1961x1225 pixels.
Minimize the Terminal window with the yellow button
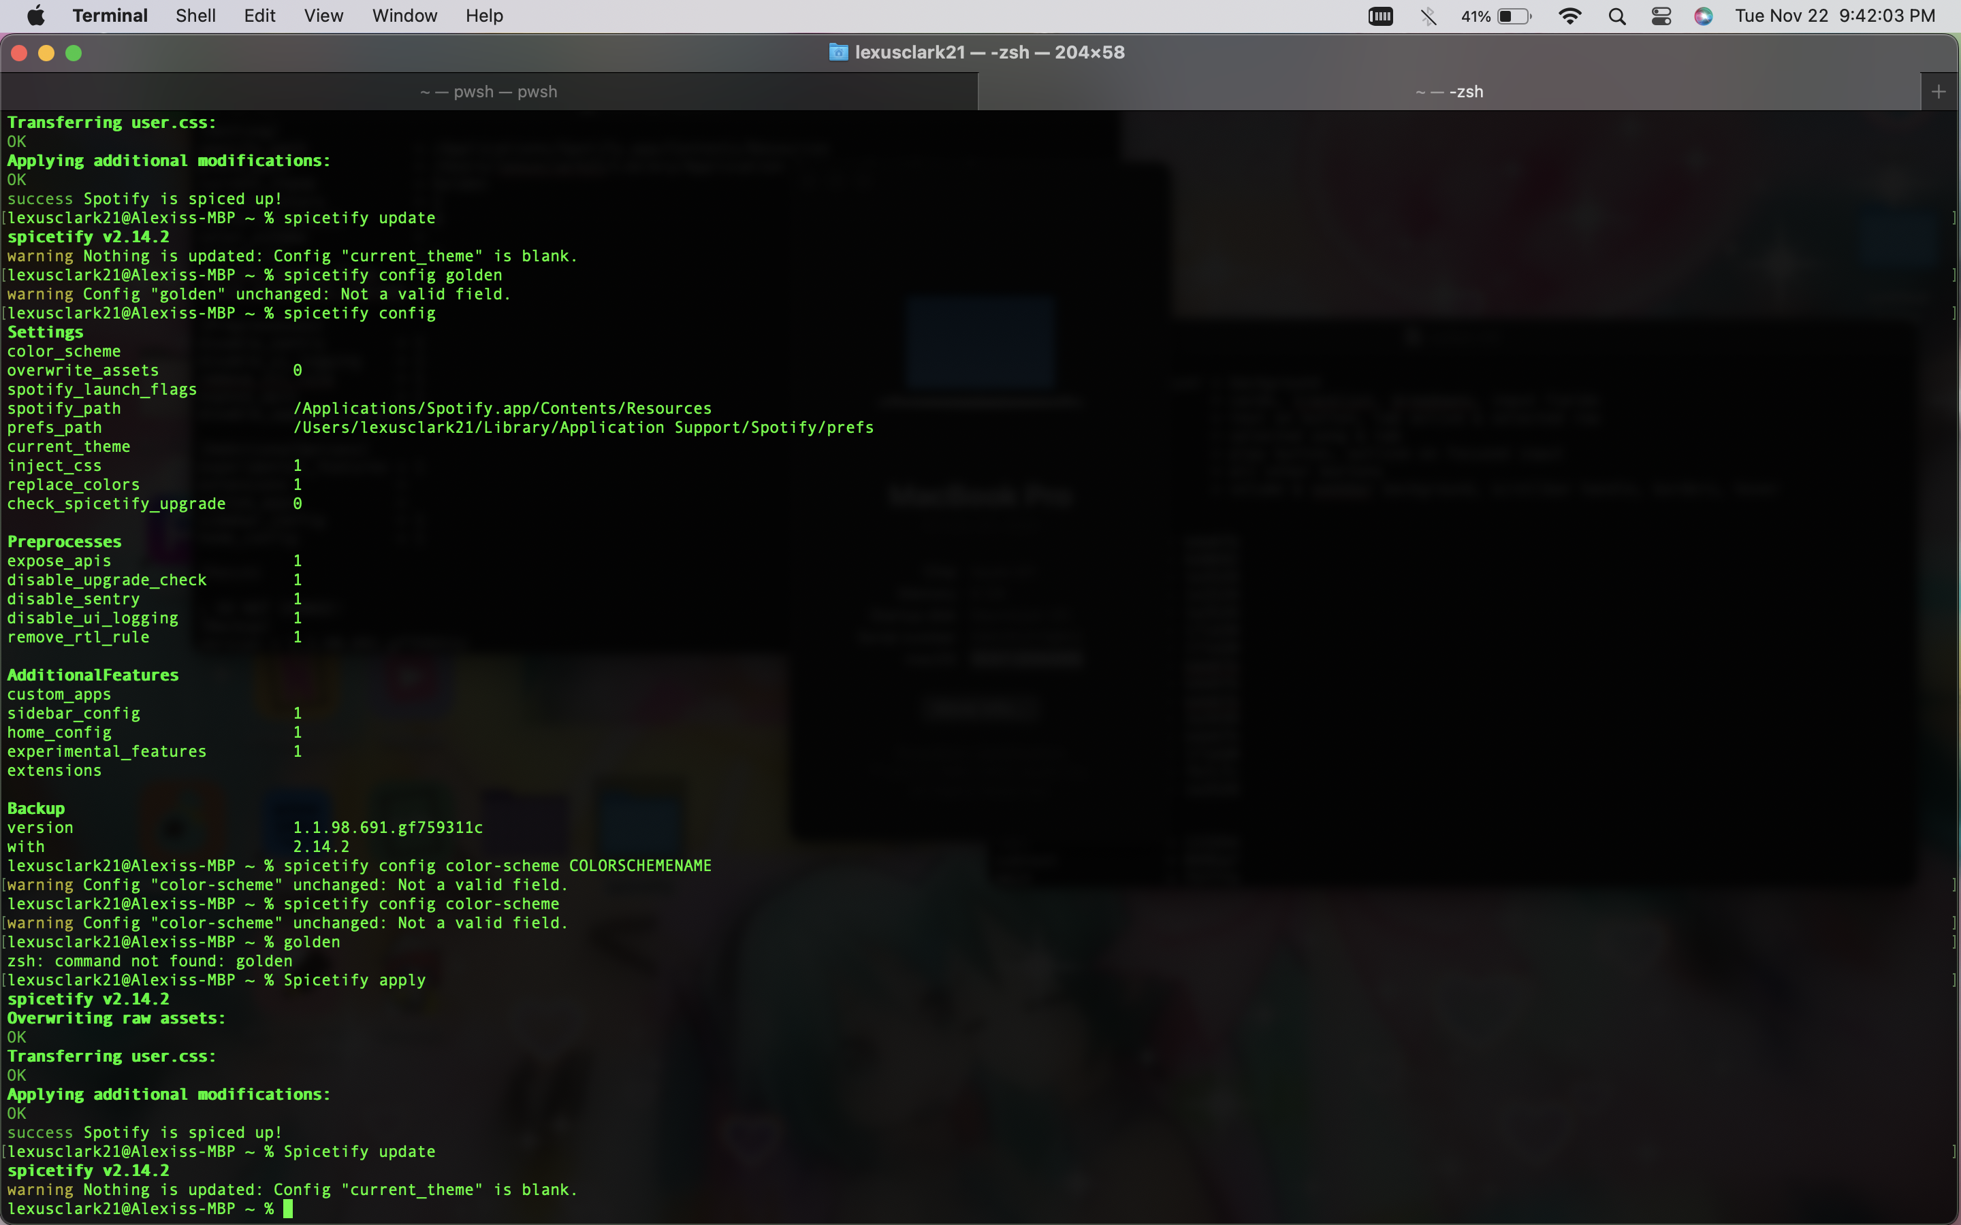[46, 52]
